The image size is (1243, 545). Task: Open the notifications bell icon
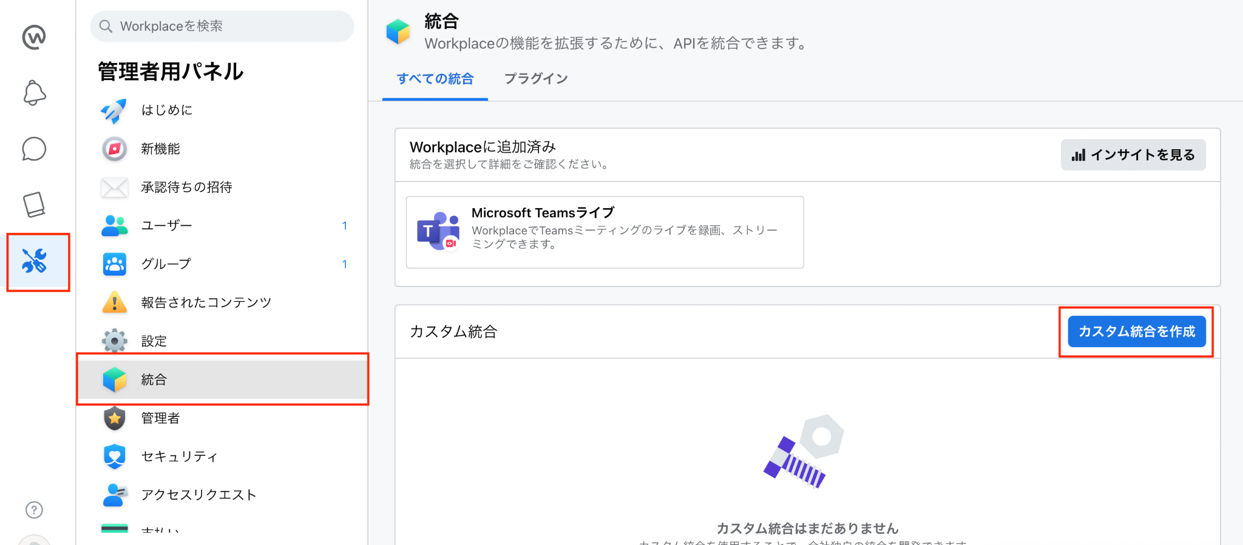coord(34,93)
